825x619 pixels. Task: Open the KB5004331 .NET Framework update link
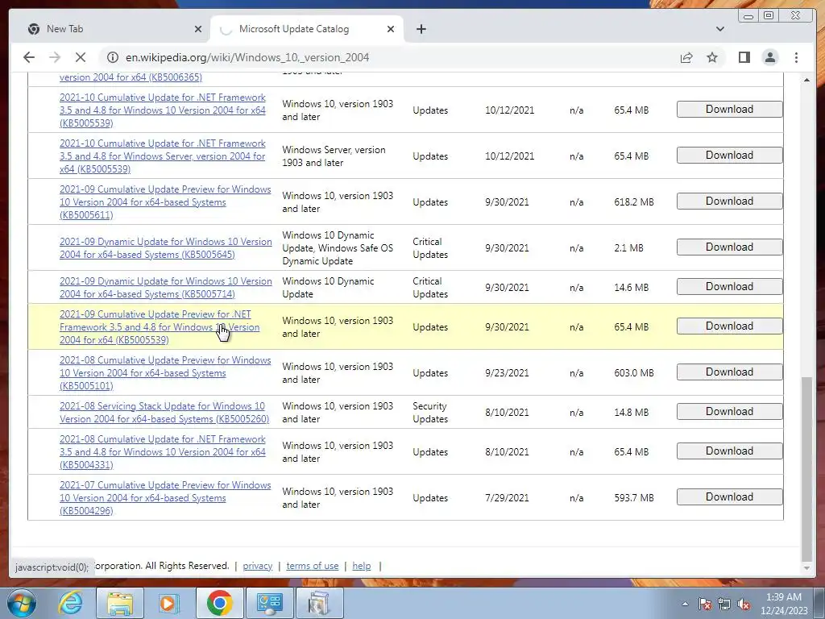[x=163, y=451]
